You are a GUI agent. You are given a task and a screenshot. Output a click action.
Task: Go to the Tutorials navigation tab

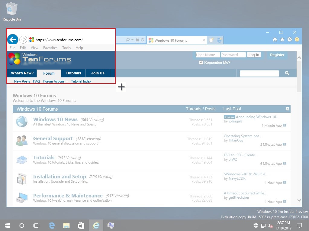pyautogui.click(x=73, y=73)
